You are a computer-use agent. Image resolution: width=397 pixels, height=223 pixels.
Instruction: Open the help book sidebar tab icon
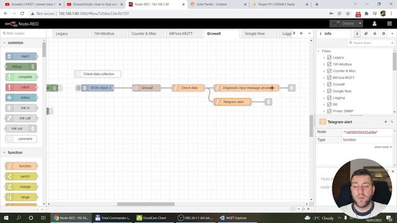click(366, 33)
